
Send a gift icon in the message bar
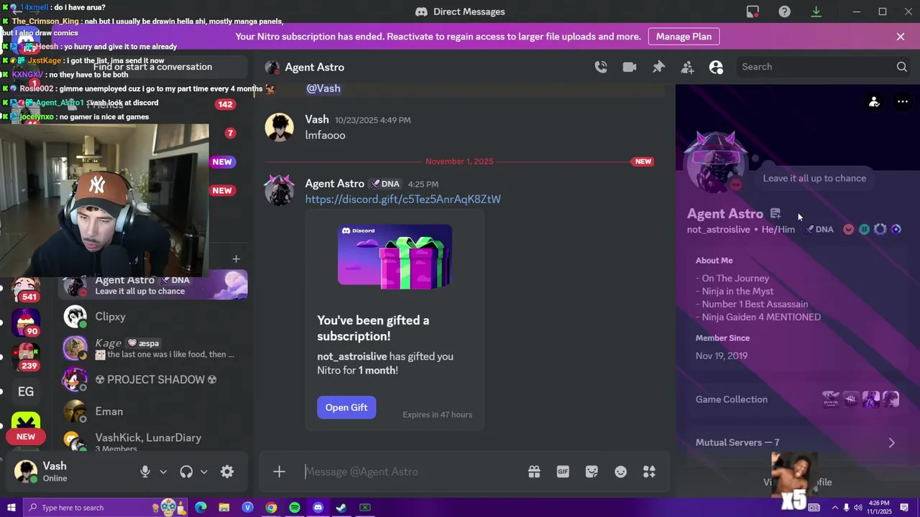coord(534,472)
